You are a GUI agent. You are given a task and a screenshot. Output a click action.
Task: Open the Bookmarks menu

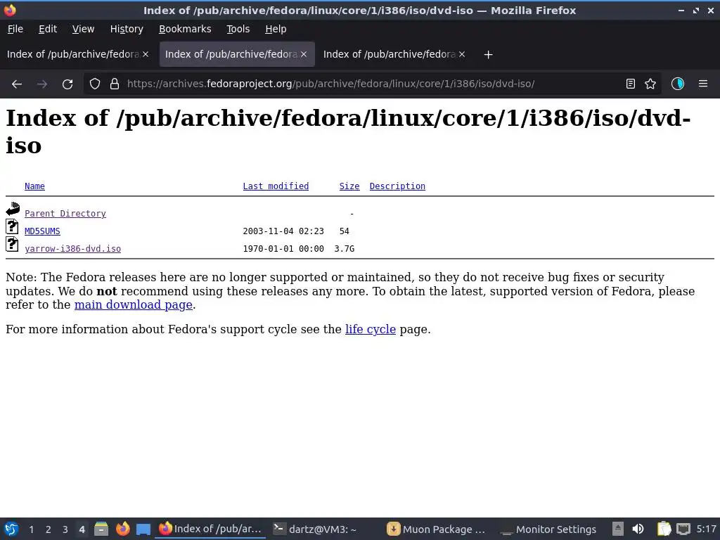point(185,29)
